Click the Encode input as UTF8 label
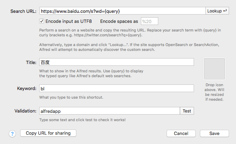 (x=69, y=21)
